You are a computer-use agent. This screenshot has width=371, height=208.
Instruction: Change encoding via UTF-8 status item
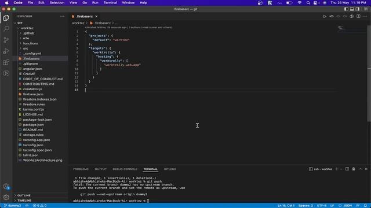tap(322, 206)
